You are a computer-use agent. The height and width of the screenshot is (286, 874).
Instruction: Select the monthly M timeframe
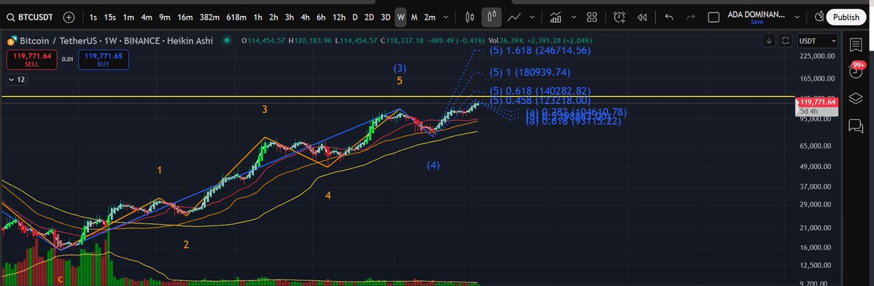pos(414,17)
